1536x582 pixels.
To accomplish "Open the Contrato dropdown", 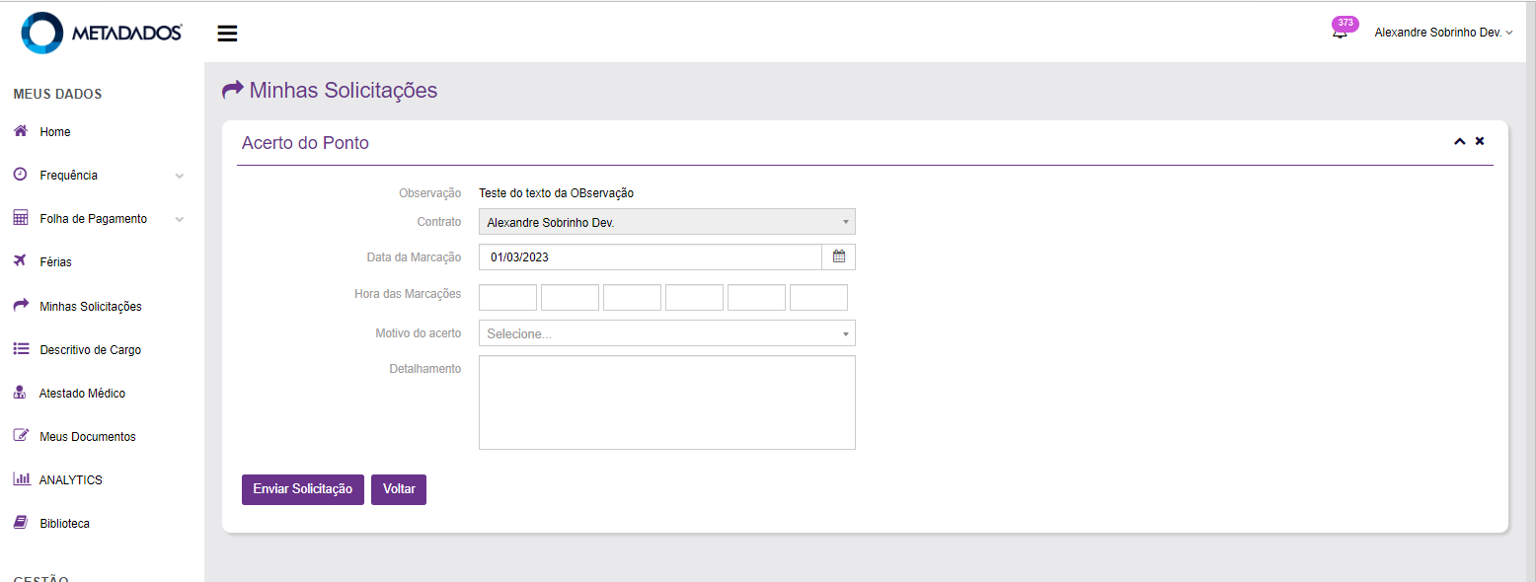I will pyautogui.click(x=666, y=222).
